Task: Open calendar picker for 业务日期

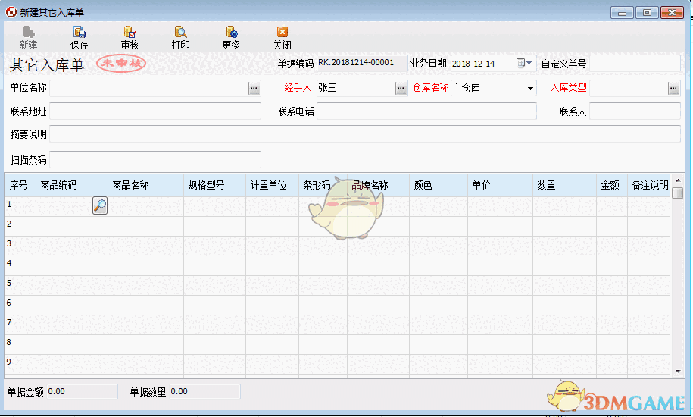Action: click(x=525, y=63)
